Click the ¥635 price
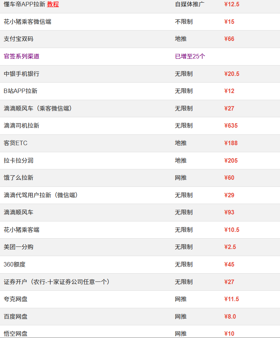This screenshot has height=338, width=280. [x=231, y=126]
